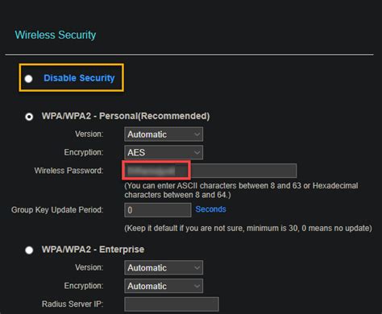Click the blurred password text in field
This screenshot has height=314, width=382.
click(152, 171)
